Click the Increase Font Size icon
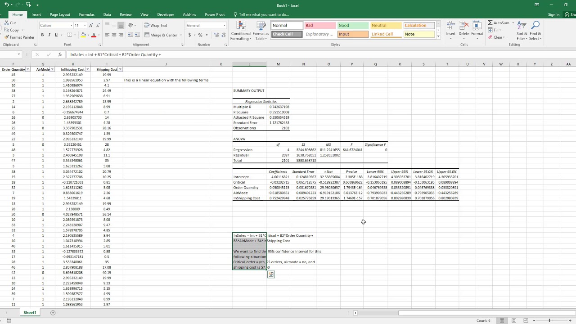Viewport: 576px width, 324px height. click(91, 26)
